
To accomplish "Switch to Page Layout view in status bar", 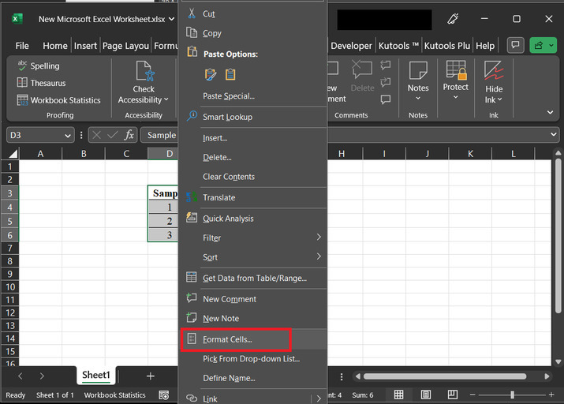I will click(x=425, y=395).
